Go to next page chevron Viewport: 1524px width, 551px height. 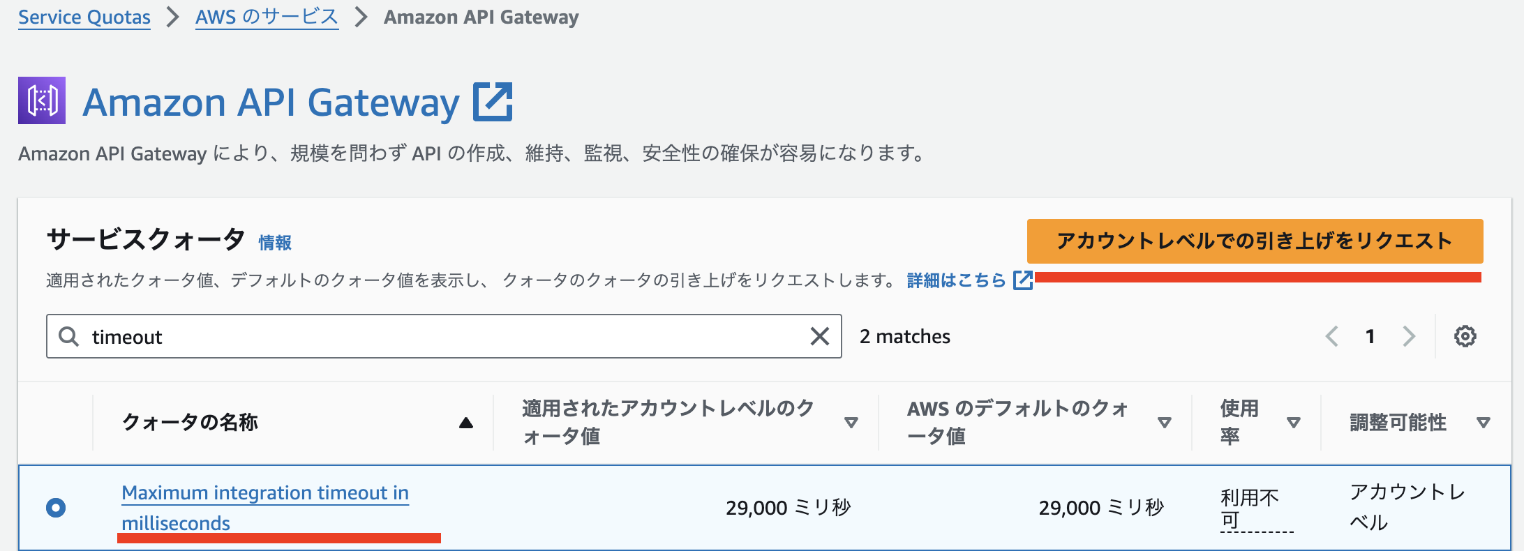coord(1409,336)
